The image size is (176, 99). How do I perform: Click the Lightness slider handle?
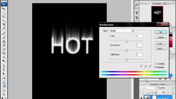click(126, 59)
